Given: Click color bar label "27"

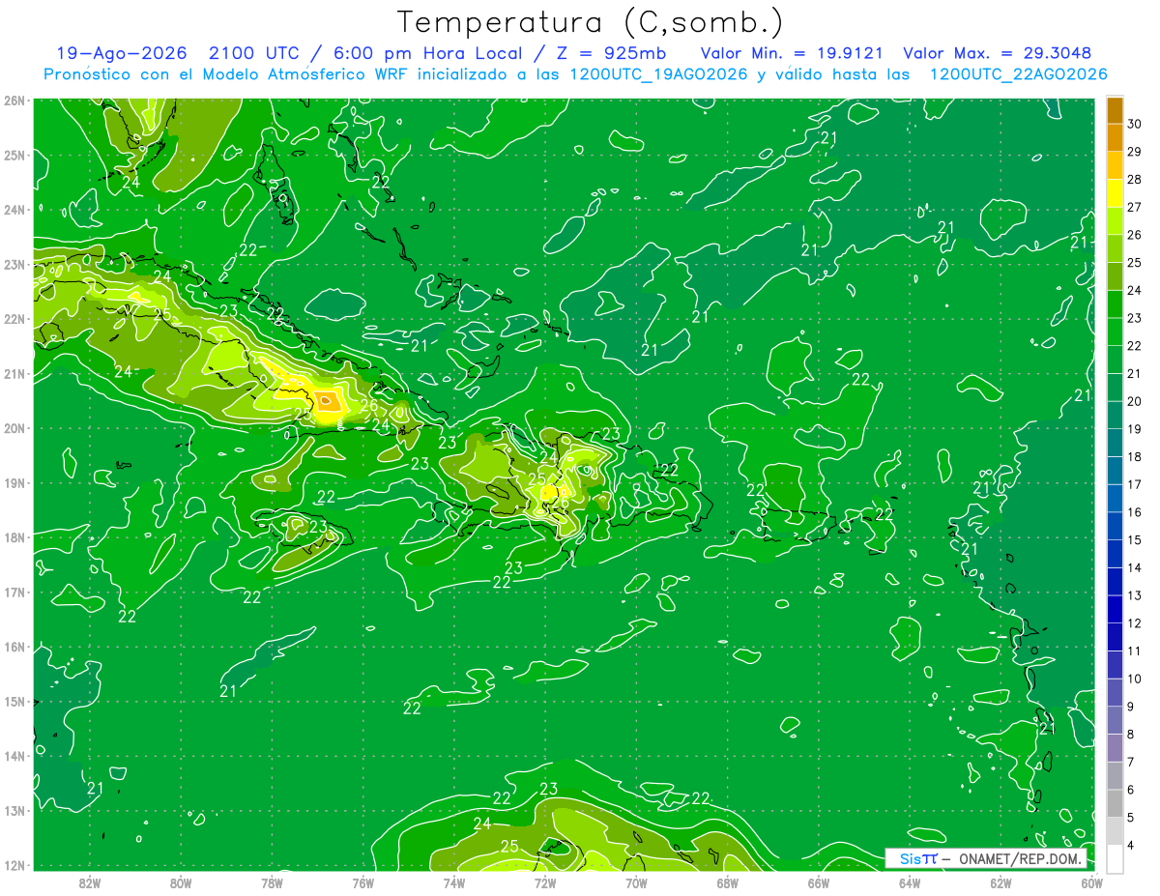Looking at the screenshot, I should point(1135,207).
